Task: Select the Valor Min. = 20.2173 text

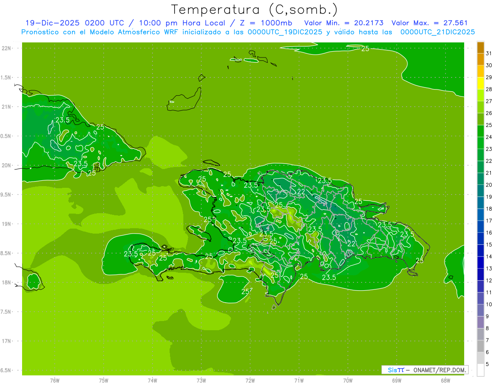Action: pos(344,23)
